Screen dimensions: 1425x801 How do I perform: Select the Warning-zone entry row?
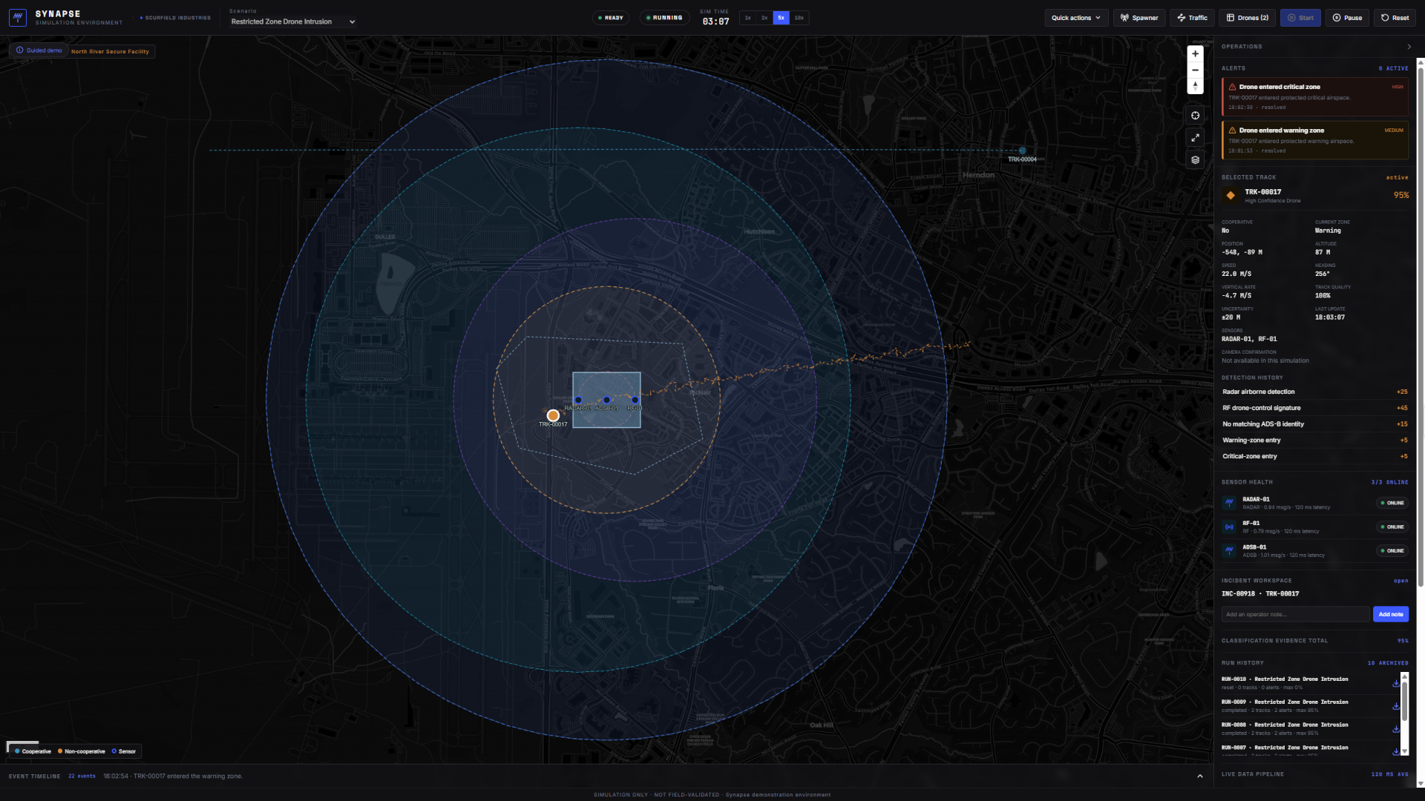point(1315,441)
